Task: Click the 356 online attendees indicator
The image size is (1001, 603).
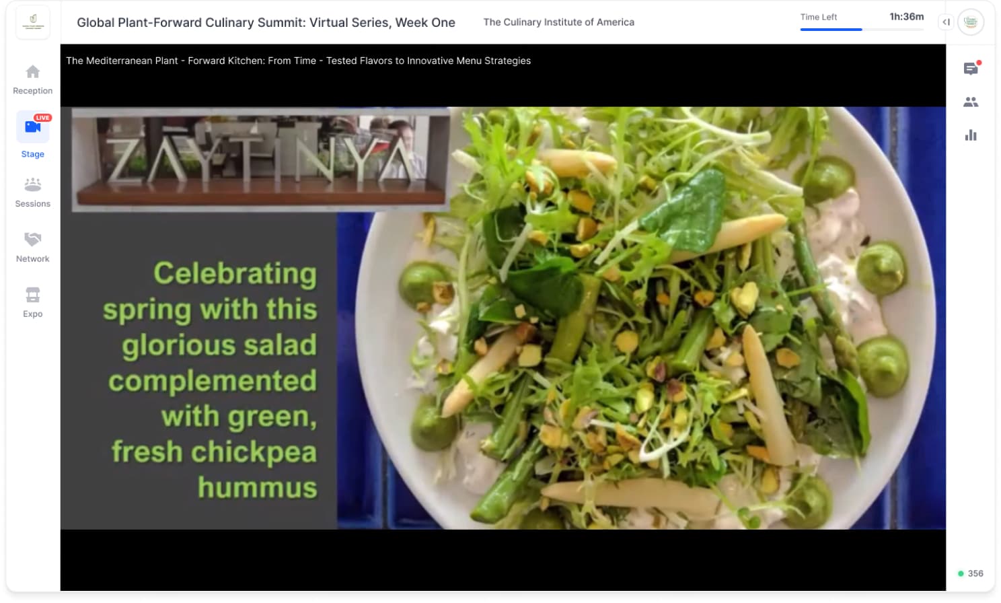Action: coord(971,573)
